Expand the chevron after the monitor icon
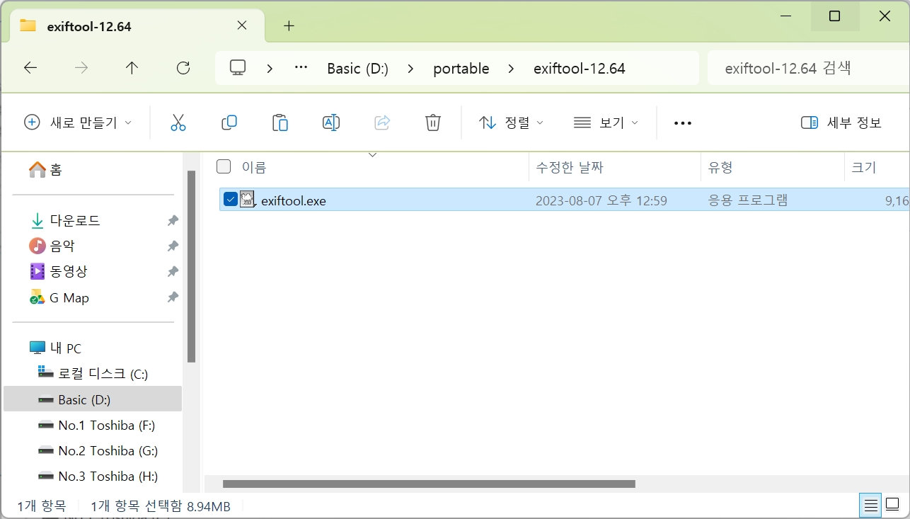Image resolution: width=910 pixels, height=519 pixels. click(270, 69)
